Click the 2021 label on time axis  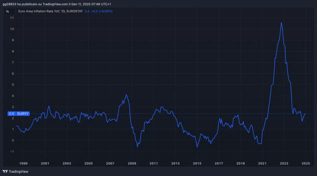(262, 163)
